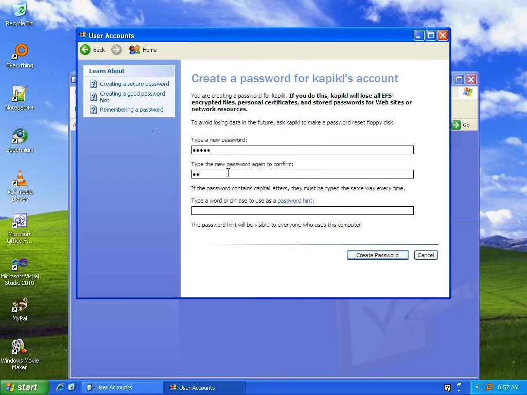Click help icon beside Creating a good password hint
527x395 pixels.
94,97
